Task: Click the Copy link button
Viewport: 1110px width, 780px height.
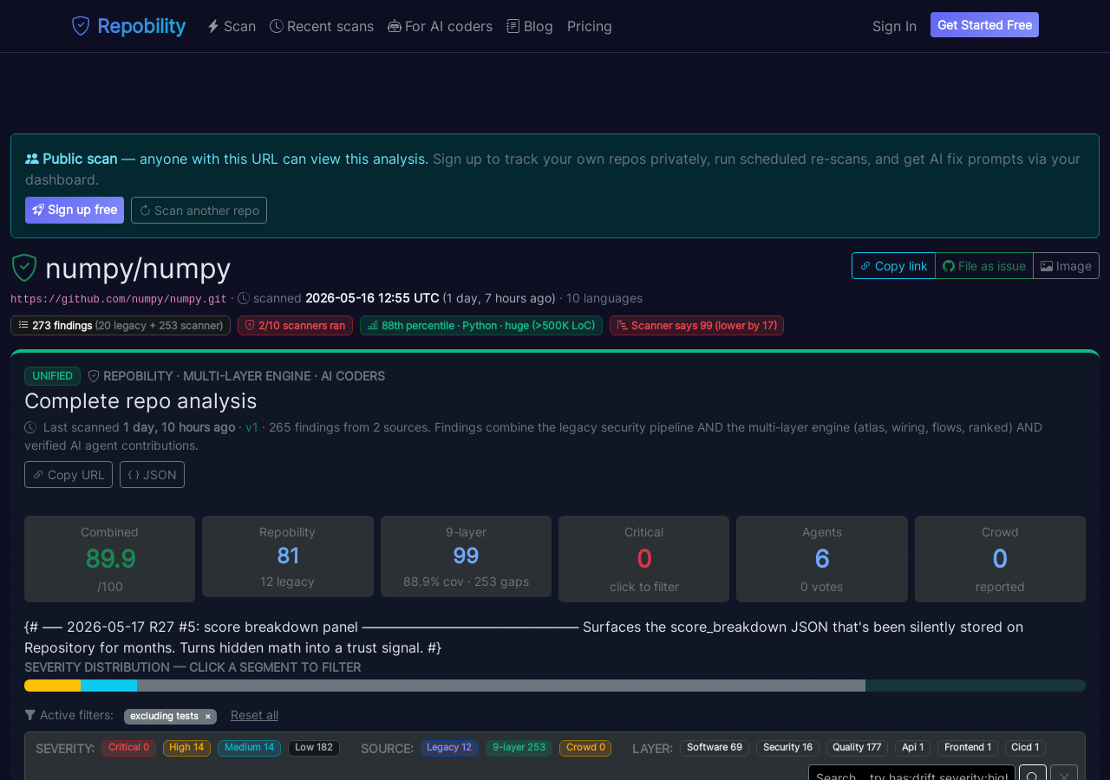Action: pos(893,266)
